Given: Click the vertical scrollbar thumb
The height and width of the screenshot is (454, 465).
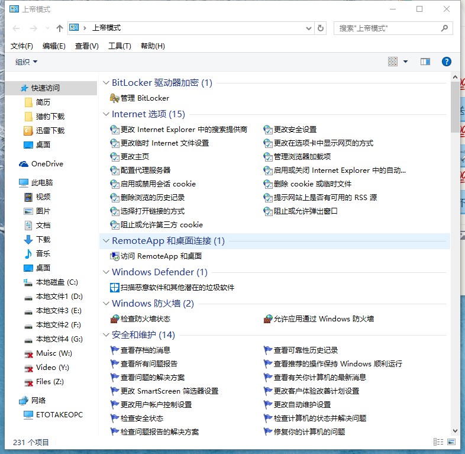Looking at the screenshot, I should click(455, 107).
